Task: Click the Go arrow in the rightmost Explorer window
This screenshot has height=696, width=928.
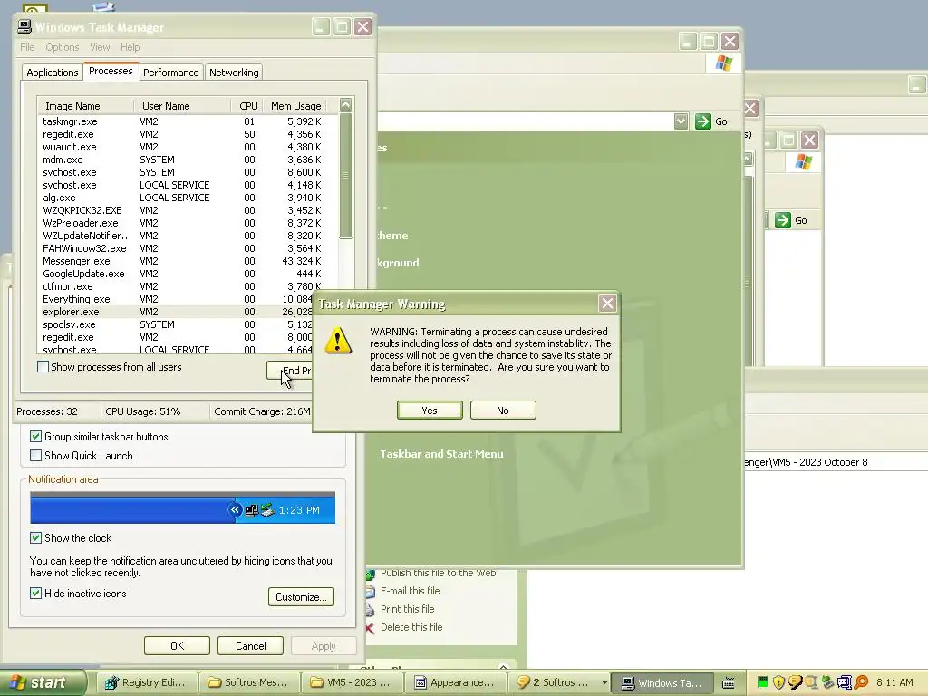Action: (x=782, y=220)
